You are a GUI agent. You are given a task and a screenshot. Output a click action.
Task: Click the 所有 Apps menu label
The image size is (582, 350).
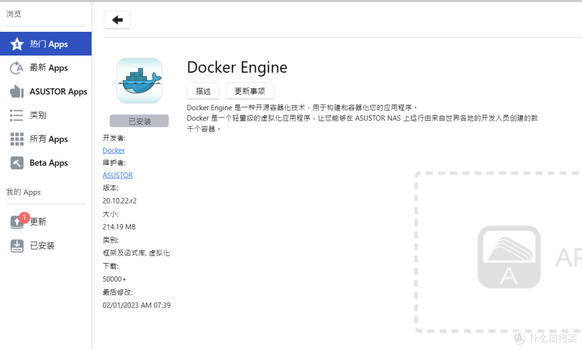(48, 139)
